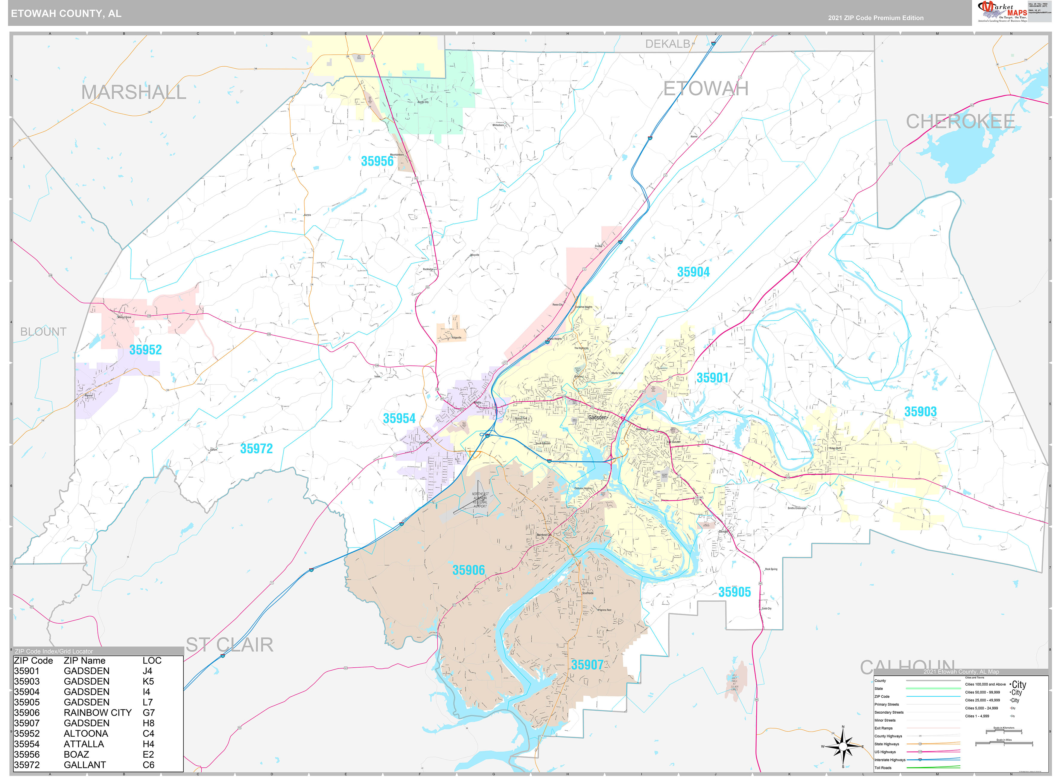Click the Gadsden city label on map
The height and width of the screenshot is (777, 1057).
click(x=598, y=417)
